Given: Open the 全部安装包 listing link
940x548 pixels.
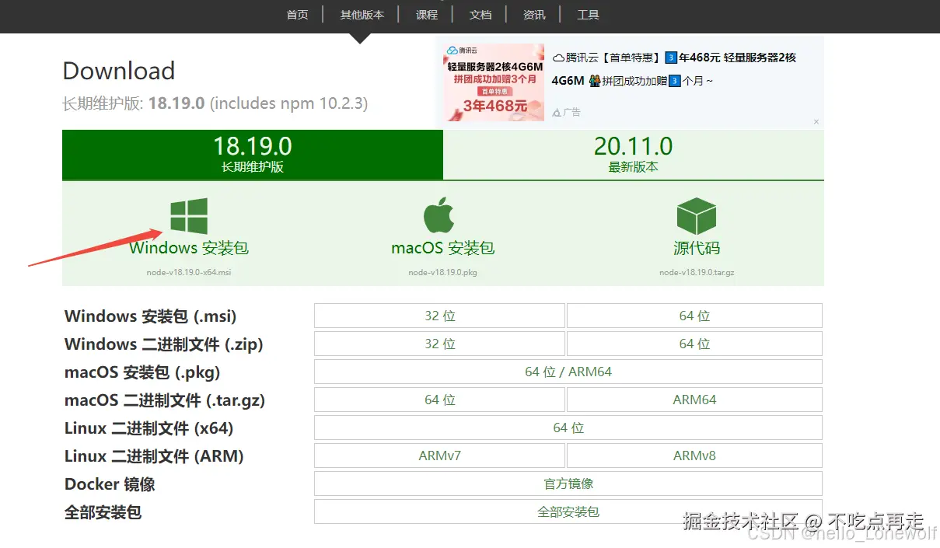Looking at the screenshot, I should tap(568, 511).
